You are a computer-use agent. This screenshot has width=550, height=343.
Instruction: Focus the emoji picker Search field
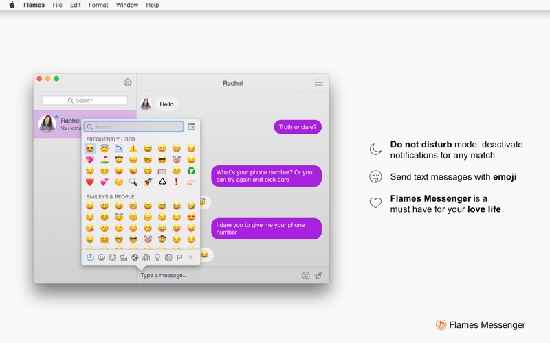133,127
